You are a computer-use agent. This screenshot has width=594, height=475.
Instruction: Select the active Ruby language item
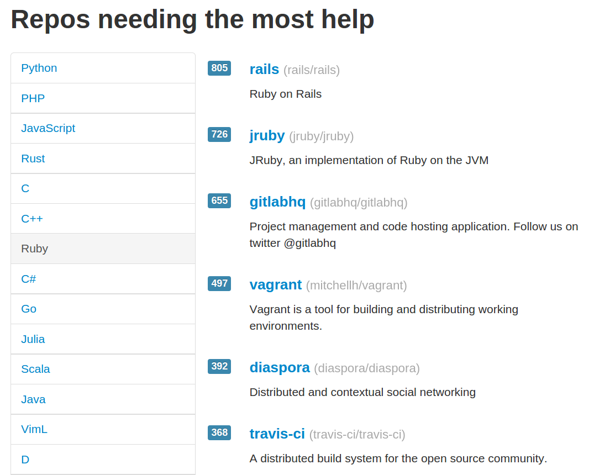pyautogui.click(x=103, y=249)
